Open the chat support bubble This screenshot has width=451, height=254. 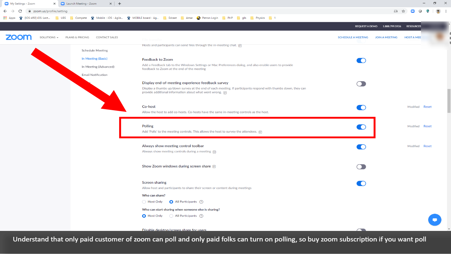click(x=435, y=220)
